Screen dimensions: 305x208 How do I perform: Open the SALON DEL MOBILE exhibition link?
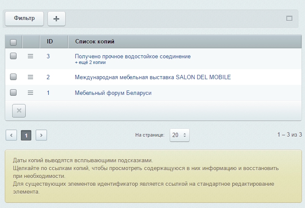click(152, 77)
